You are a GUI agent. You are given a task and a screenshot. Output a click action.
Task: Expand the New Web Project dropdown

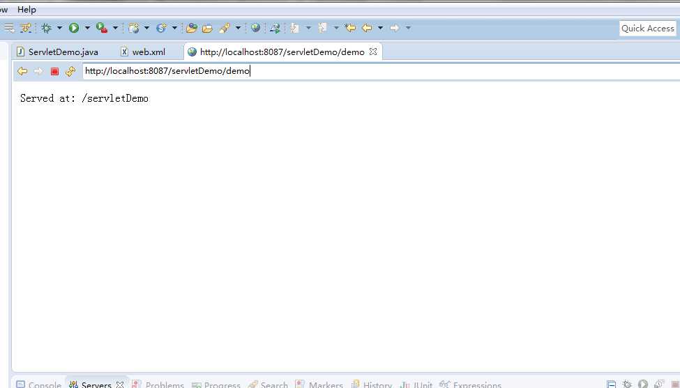(146, 28)
